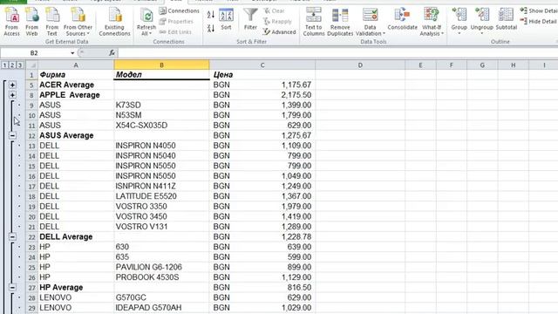Select the LATITUDE E5520 cell
The image size is (558, 314).
point(161,196)
